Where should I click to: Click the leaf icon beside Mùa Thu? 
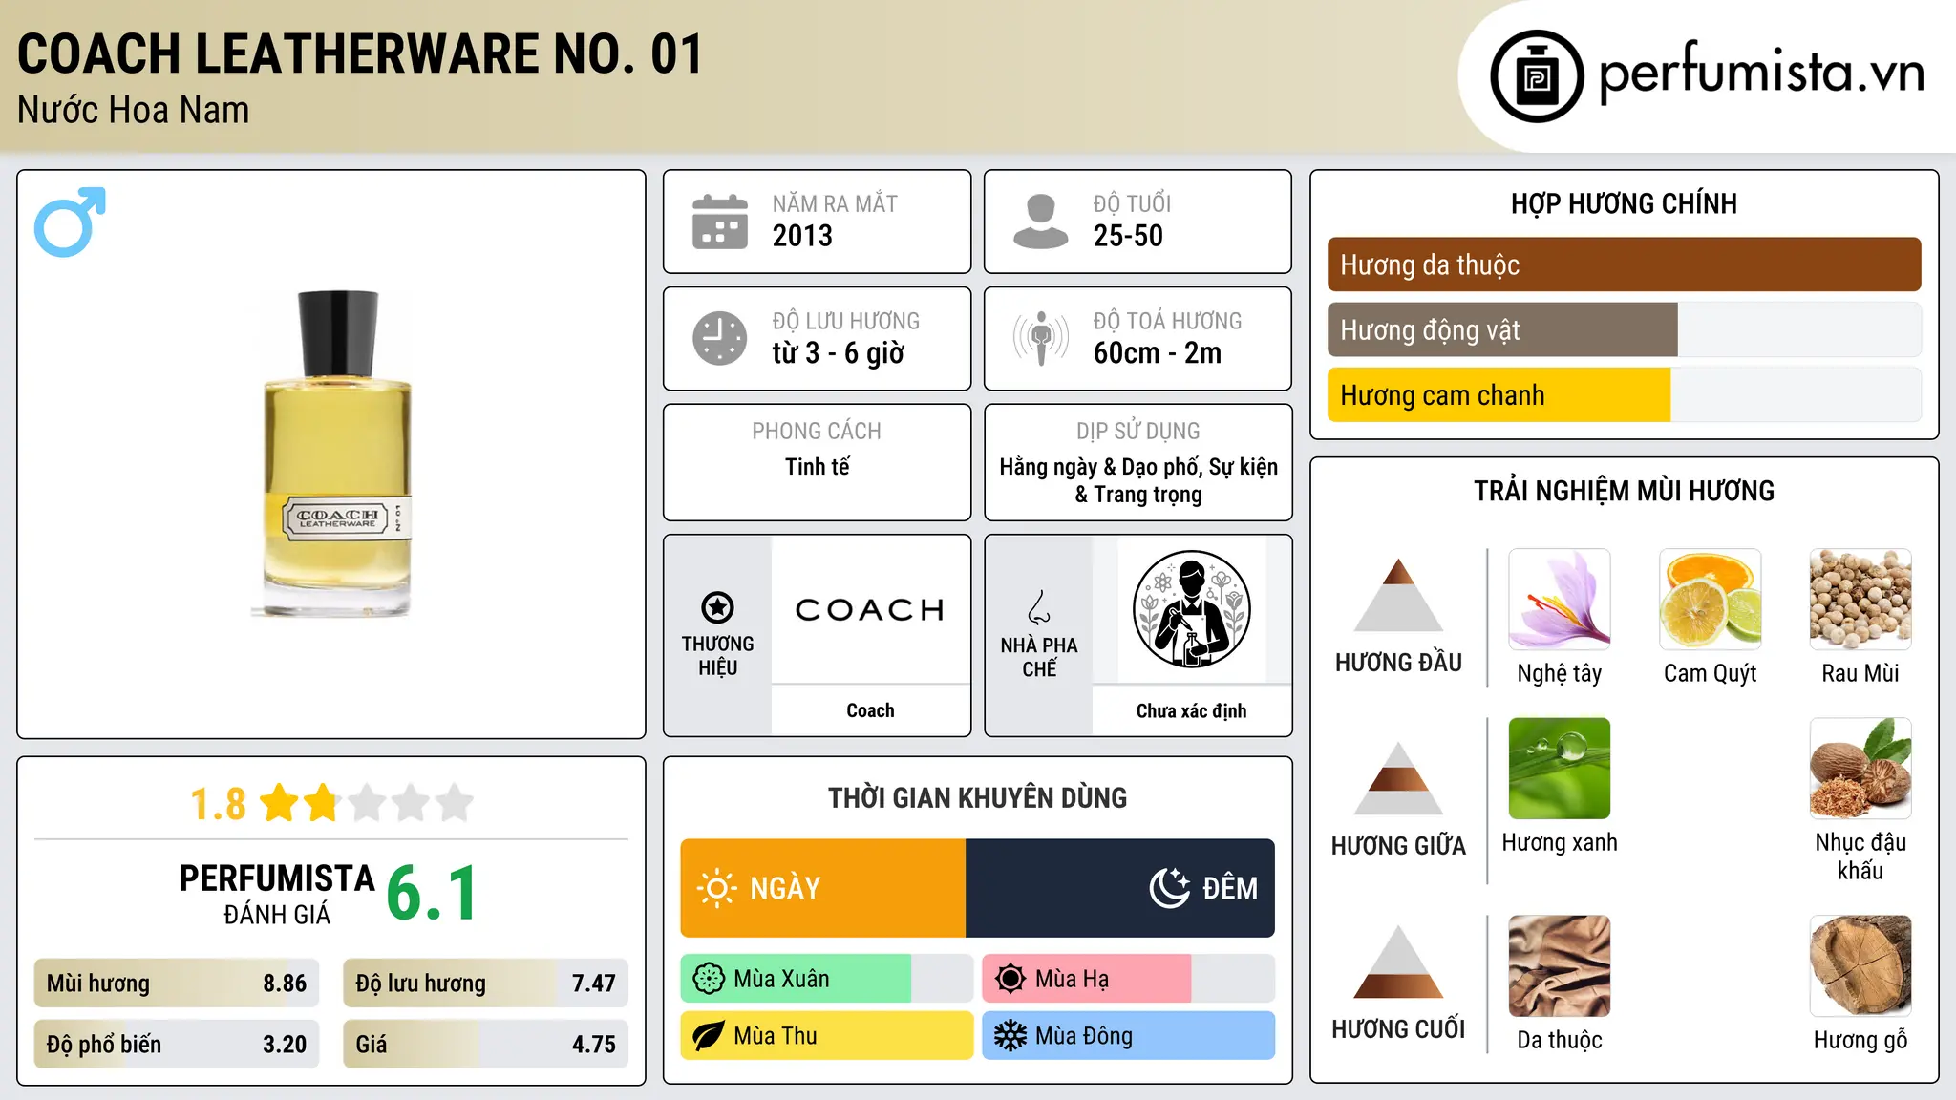click(709, 1036)
